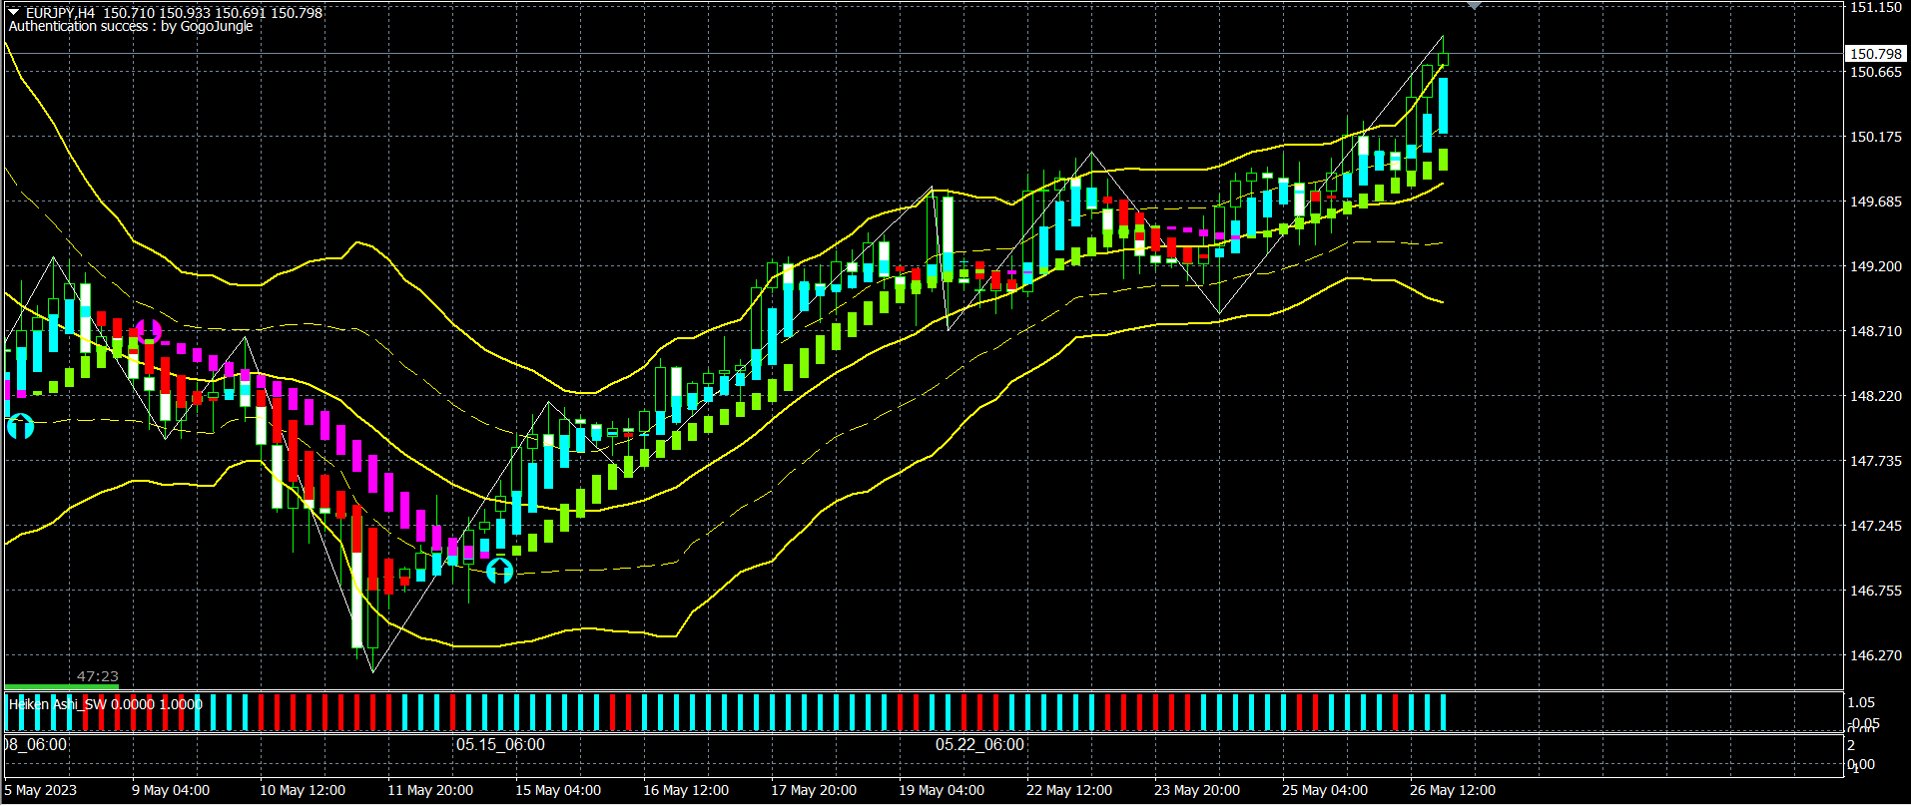Click the EURJPY,H4 chart title text
1911x806 pixels.
61,13
